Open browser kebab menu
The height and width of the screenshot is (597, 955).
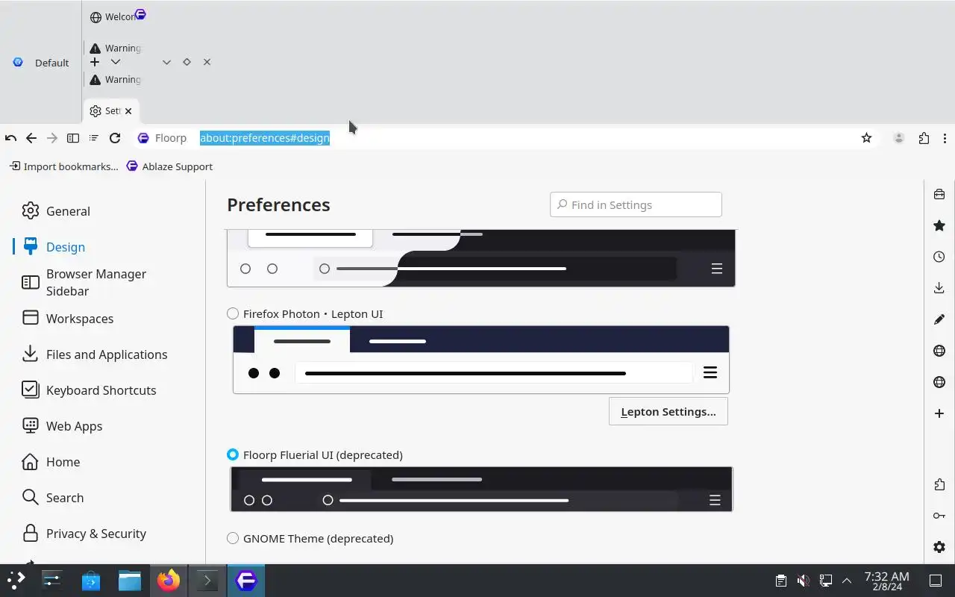[x=945, y=138]
